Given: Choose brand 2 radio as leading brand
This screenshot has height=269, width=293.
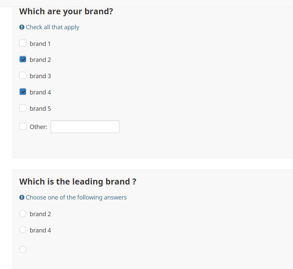Looking at the screenshot, I should coord(23,213).
